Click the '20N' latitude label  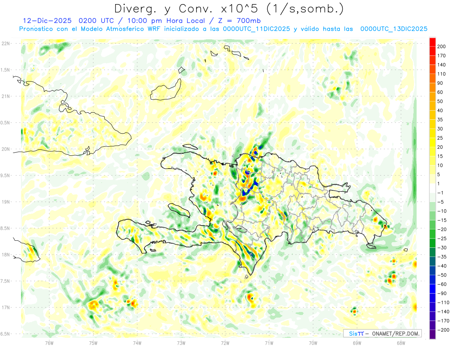[x=5, y=149]
